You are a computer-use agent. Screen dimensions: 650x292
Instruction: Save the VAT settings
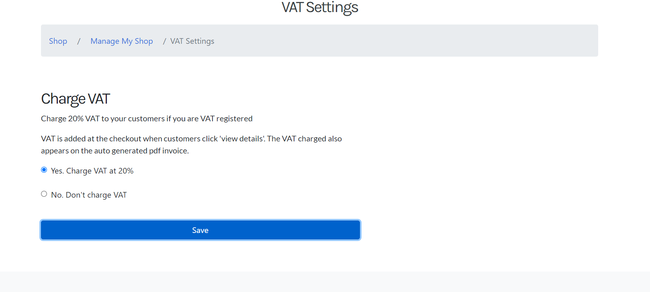(x=200, y=230)
